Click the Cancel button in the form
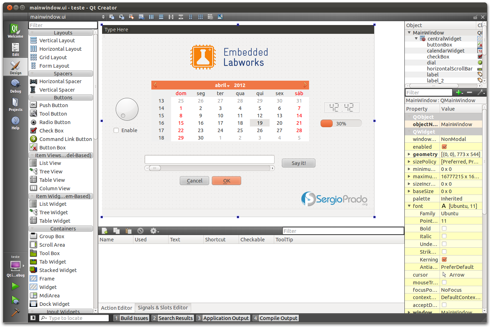This screenshot has height=327, width=491. click(194, 181)
